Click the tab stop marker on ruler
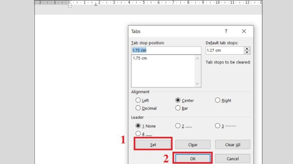Screen dimensions: 293x164 pyautogui.click(x=96, y=4)
